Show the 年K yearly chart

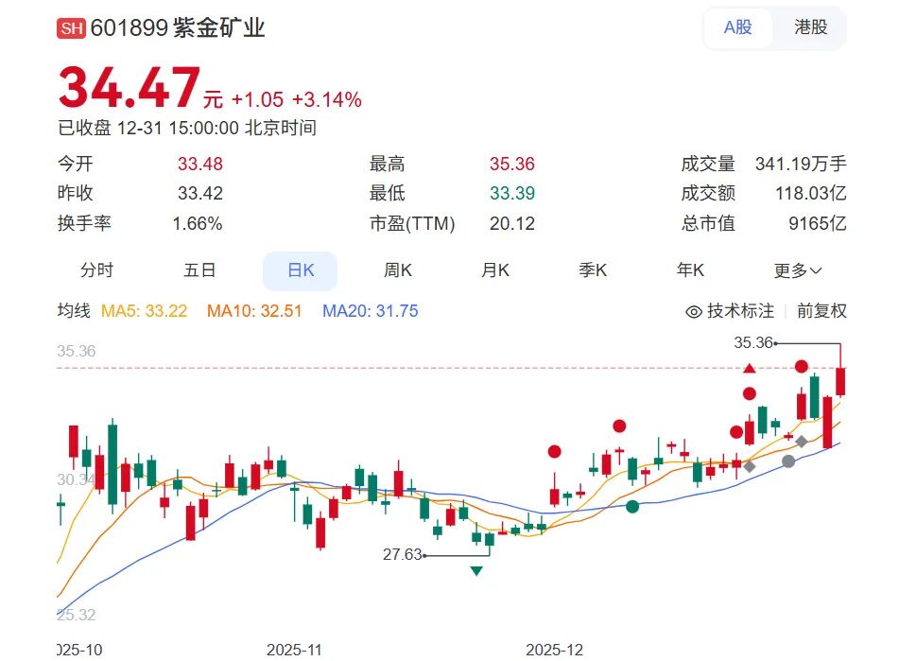point(690,270)
